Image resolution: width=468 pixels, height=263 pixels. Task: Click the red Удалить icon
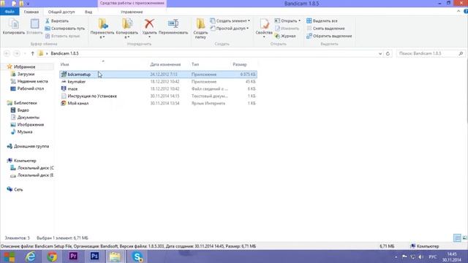point(149,23)
